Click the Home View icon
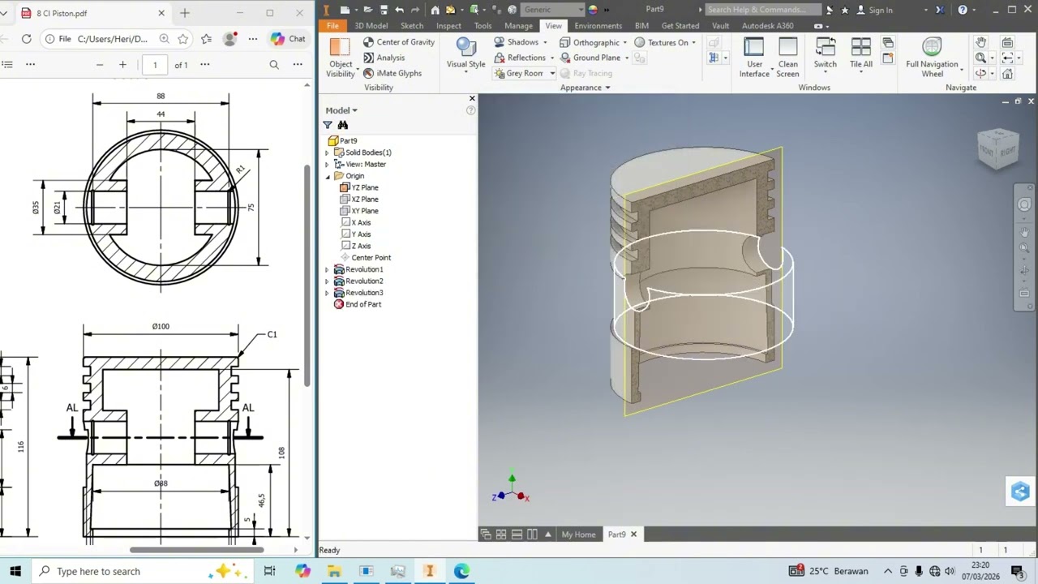 coord(1007,73)
